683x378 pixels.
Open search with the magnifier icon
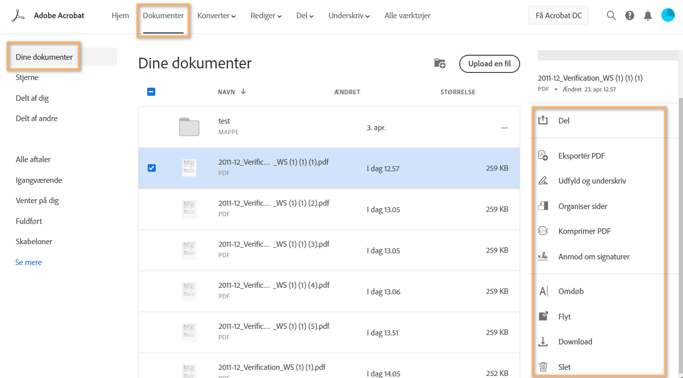tap(611, 15)
